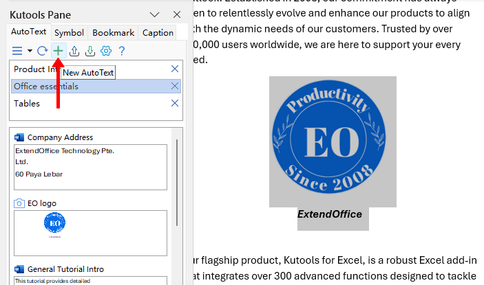
Task: Click the Word icon beside Company Address
Action: coord(19,137)
